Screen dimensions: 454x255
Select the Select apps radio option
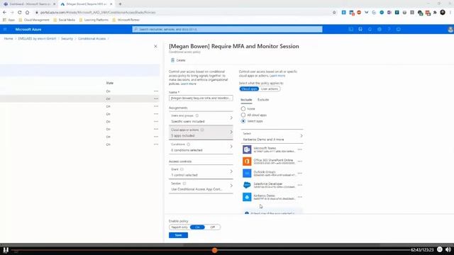[243, 121]
